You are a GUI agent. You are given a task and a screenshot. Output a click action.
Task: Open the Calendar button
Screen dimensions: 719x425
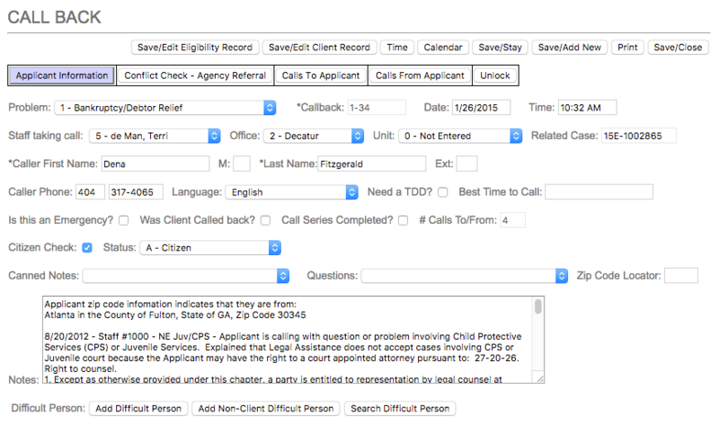pos(443,48)
